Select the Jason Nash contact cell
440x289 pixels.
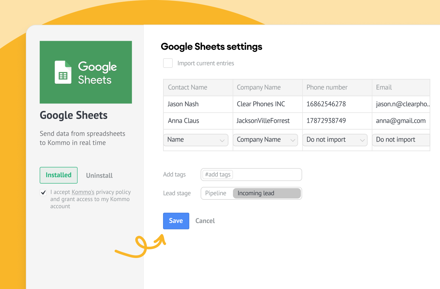click(183, 104)
